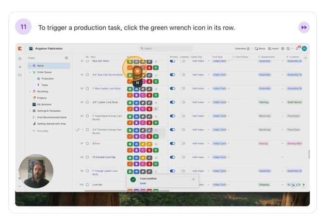Open the favorites star icon in left rail
325x223 pixels.
(x=20, y=67)
